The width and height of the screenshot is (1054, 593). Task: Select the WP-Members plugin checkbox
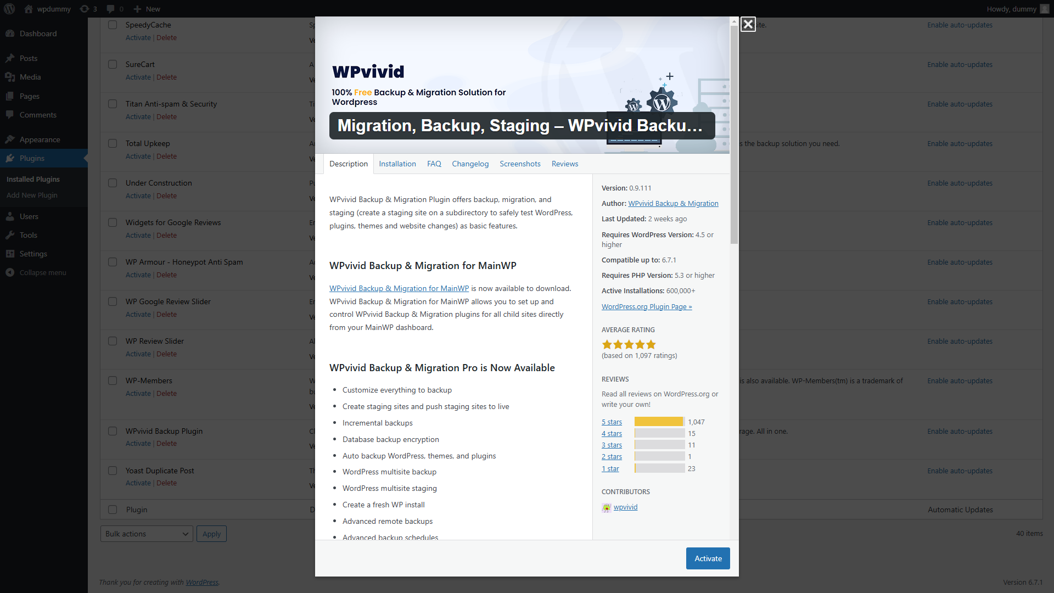point(113,381)
